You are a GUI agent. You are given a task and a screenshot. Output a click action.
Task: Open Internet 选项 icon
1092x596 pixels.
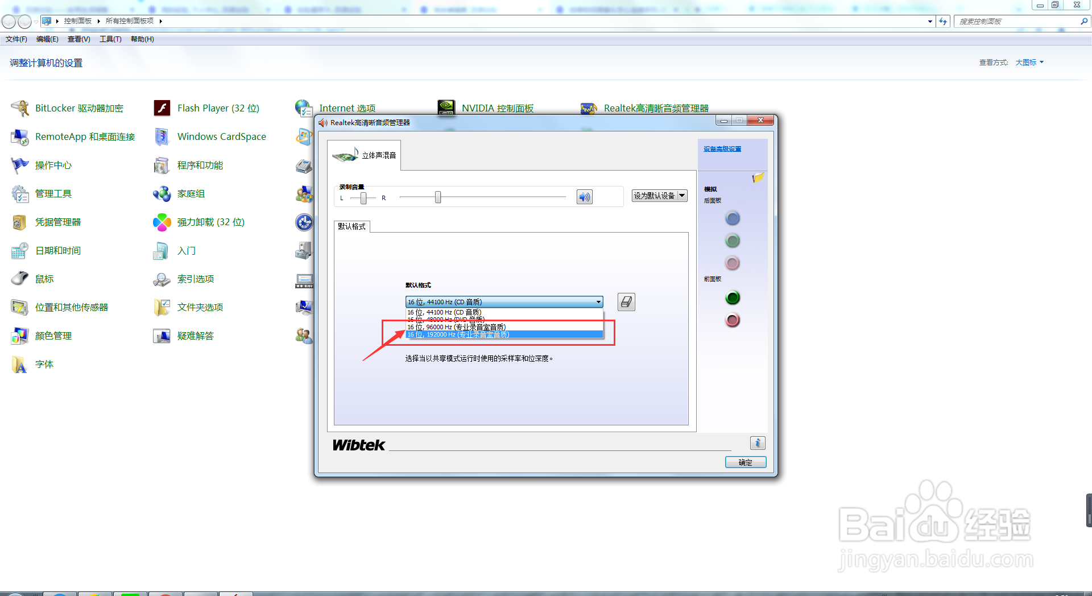click(x=304, y=107)
